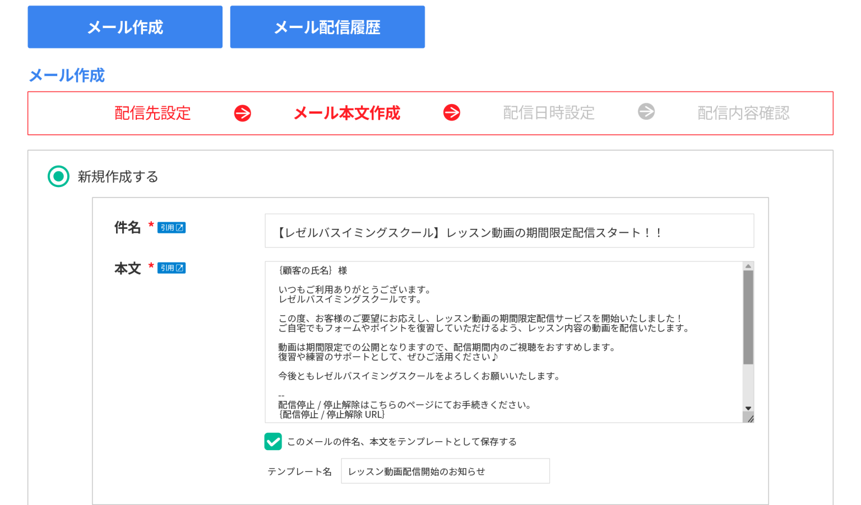This screenshot has width=861, height=505.
Task: Select 新規作成する radio button
Action: [x=58, y=176]
